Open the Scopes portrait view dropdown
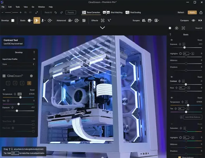Viewport: 205px width, 158px height. (157, 20)
